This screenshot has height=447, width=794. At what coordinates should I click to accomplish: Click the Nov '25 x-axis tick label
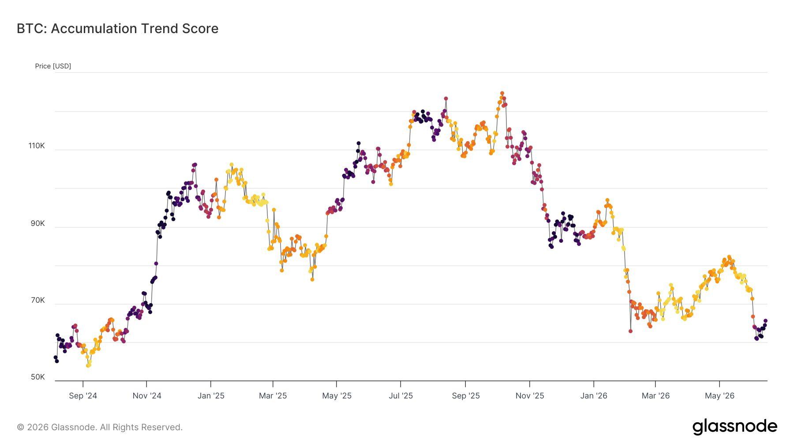[x=530, y=396]
